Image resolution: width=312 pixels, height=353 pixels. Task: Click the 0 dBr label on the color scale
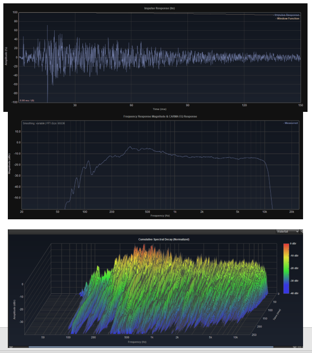coord(293,243)
